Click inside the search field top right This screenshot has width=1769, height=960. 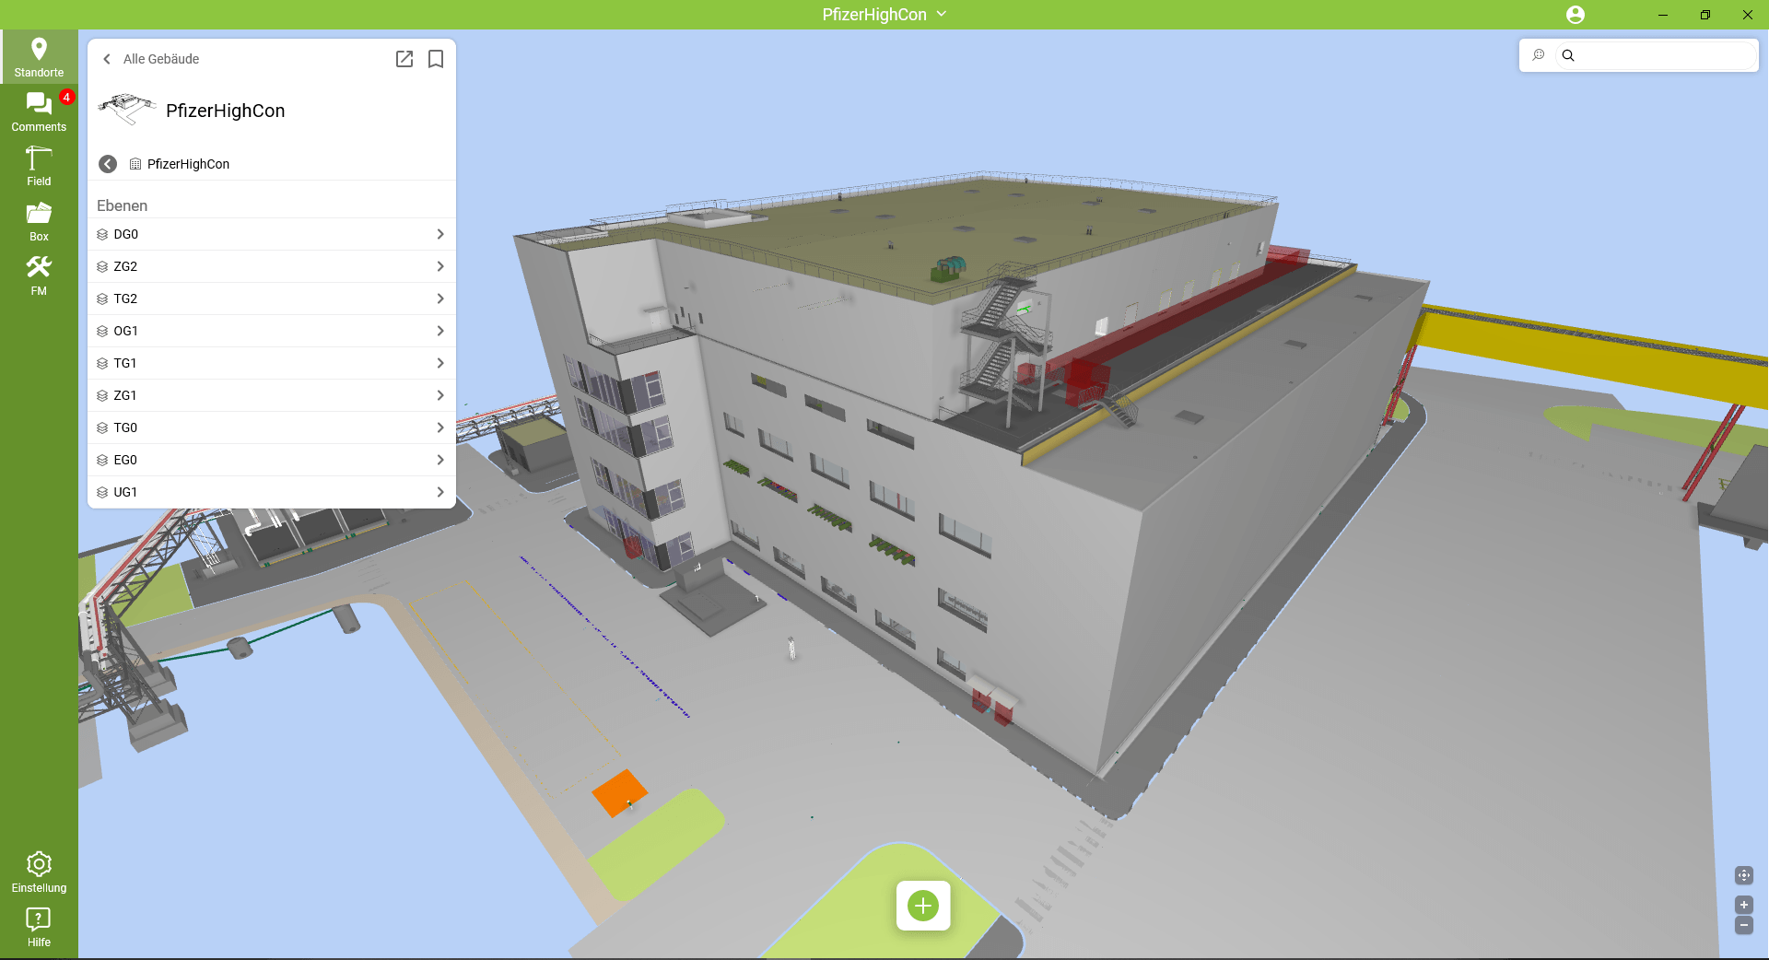pyautogui.click(x=1658, y=55)
